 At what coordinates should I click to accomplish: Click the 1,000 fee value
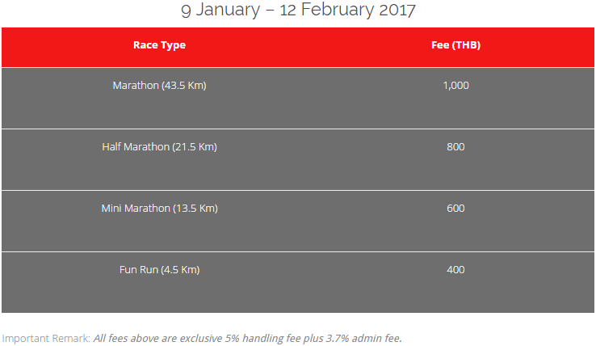(x=455, y=85)
